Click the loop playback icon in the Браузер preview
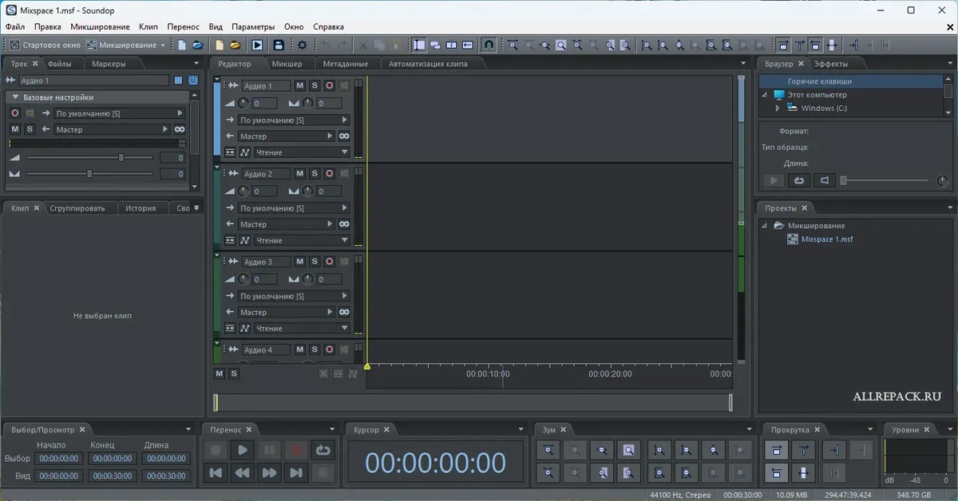Image resolution: width=958 pixels, height=501 pixels. (798, 181)
